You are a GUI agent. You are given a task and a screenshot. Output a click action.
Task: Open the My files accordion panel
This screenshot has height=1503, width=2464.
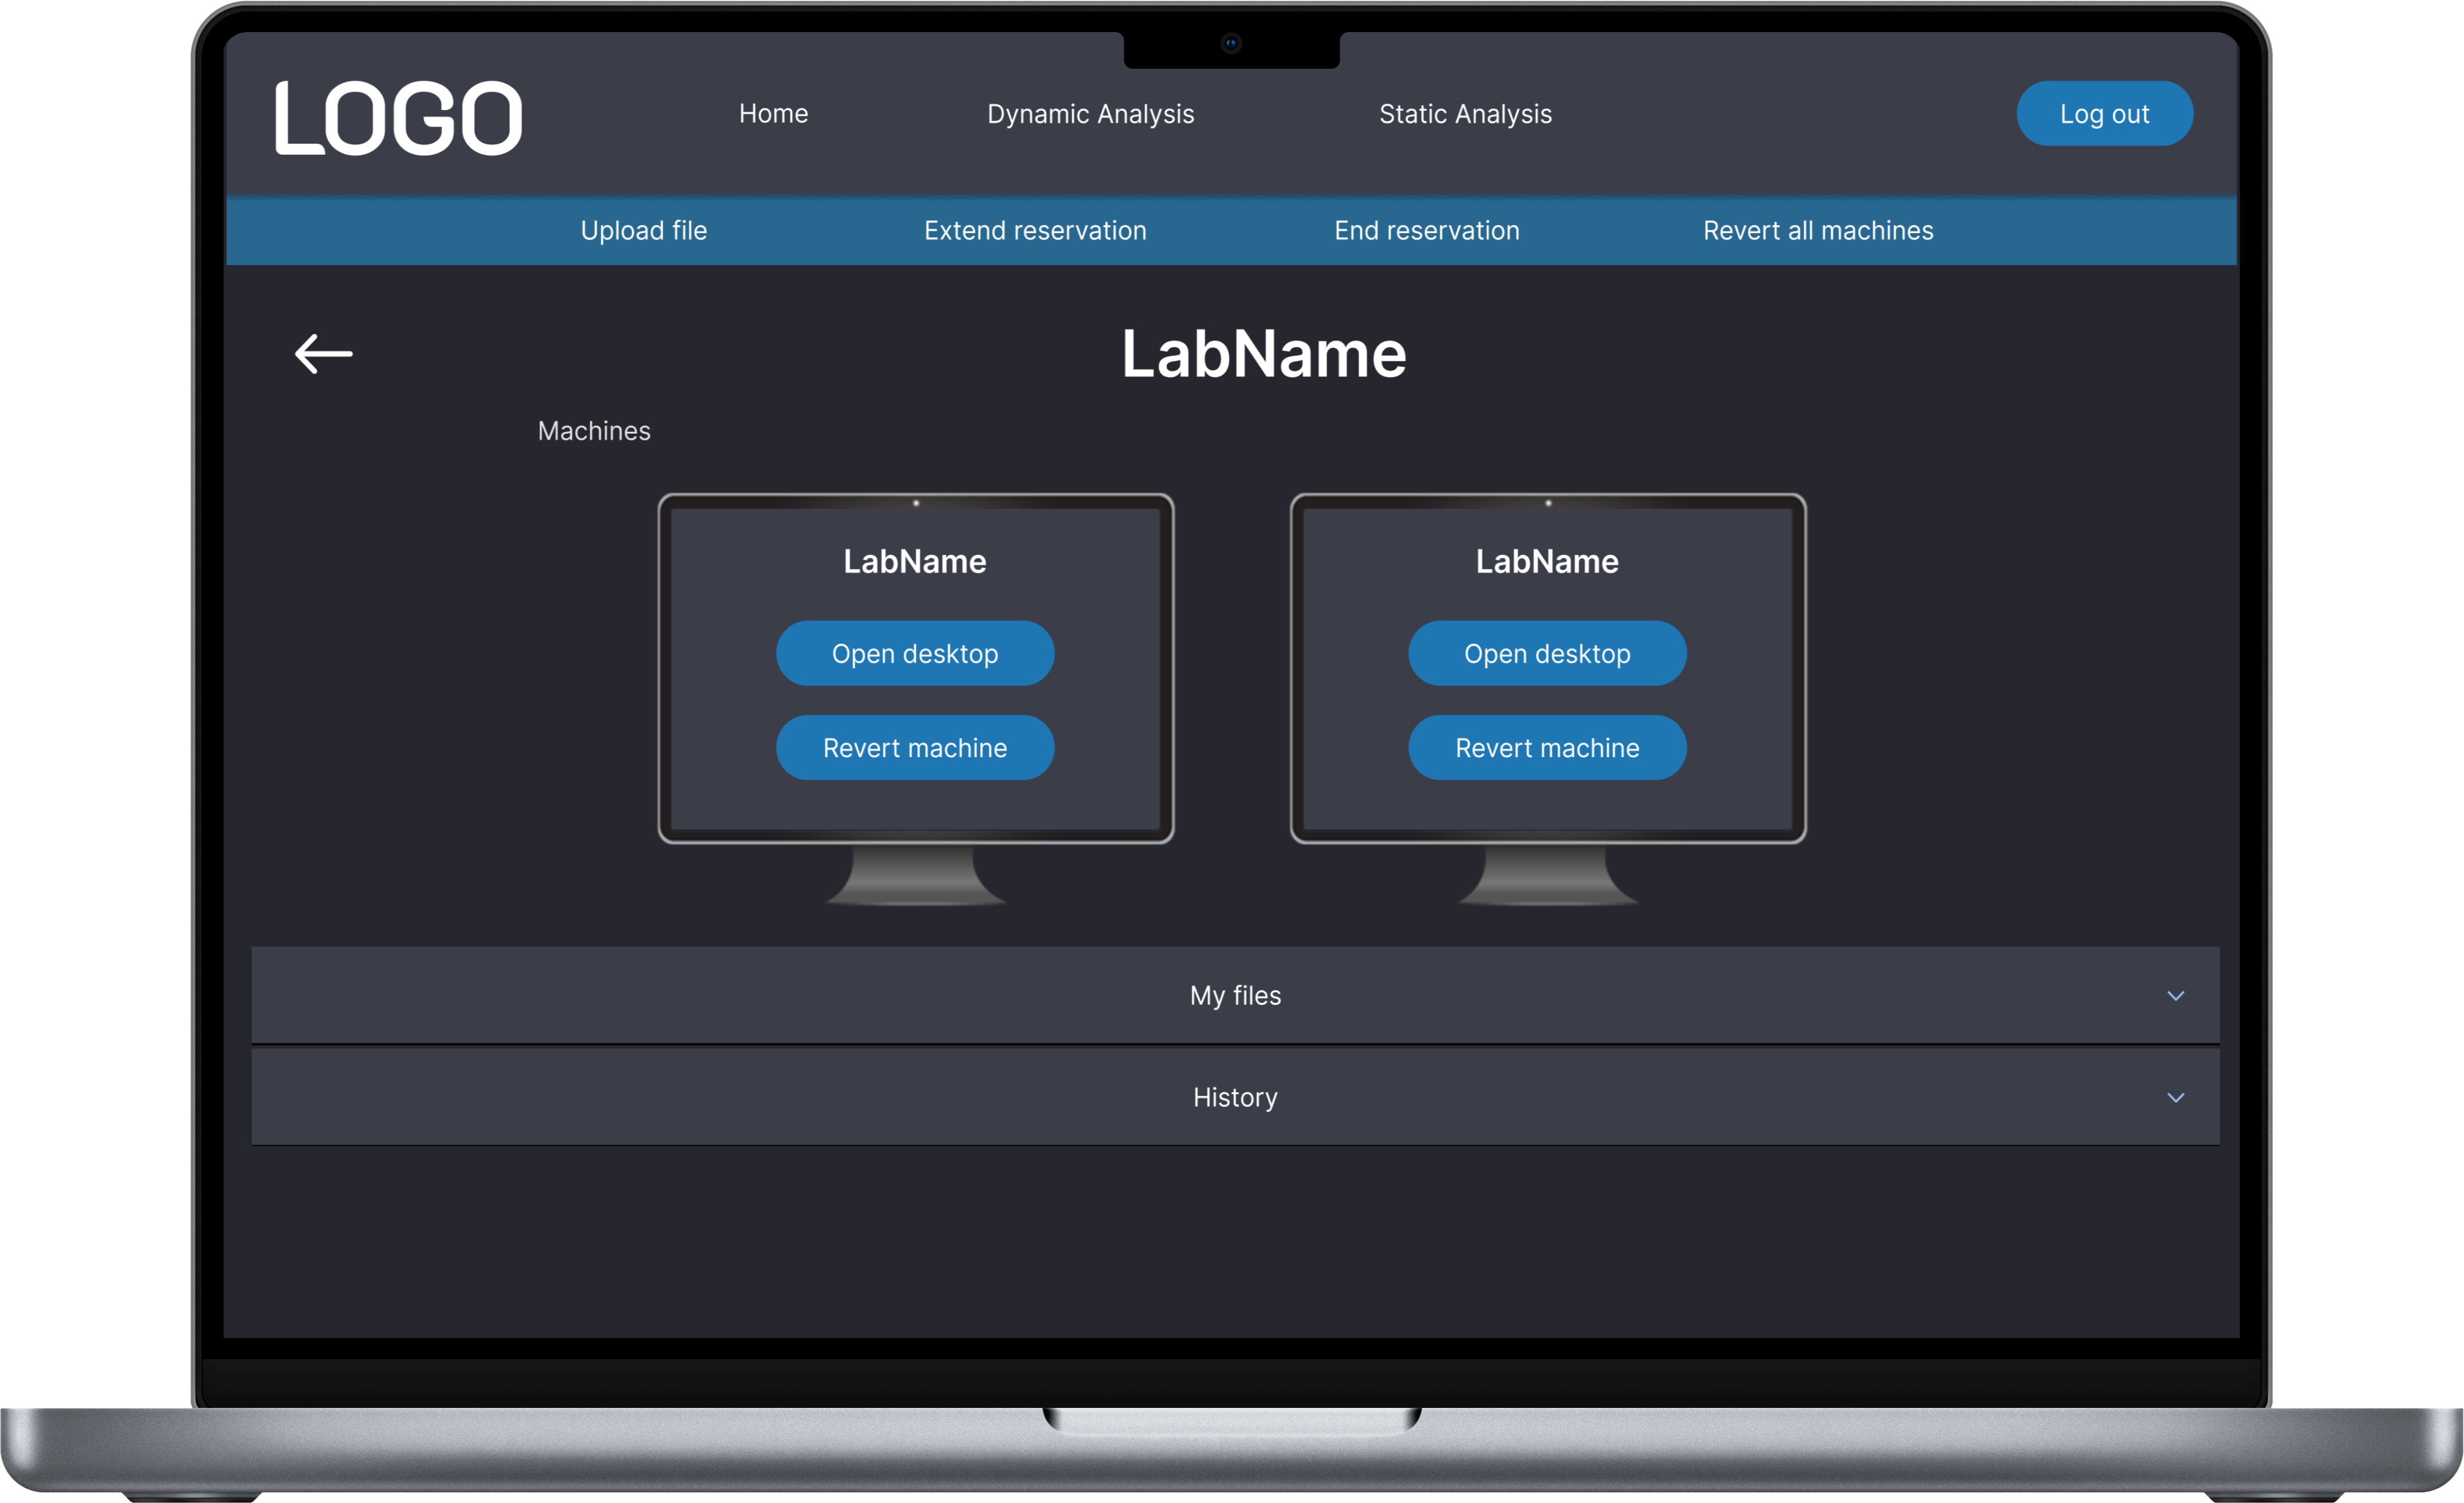pos(1234,996)
